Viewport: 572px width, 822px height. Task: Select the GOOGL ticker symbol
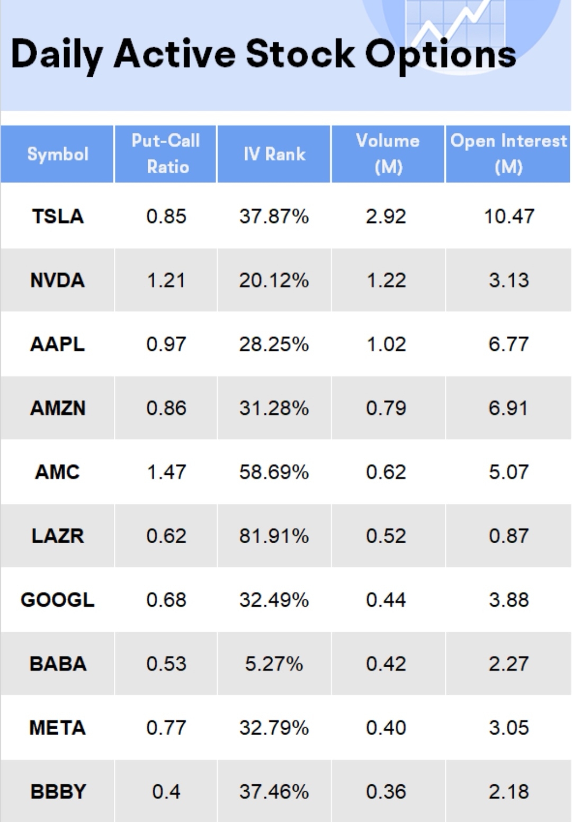(x=58, y=600)
